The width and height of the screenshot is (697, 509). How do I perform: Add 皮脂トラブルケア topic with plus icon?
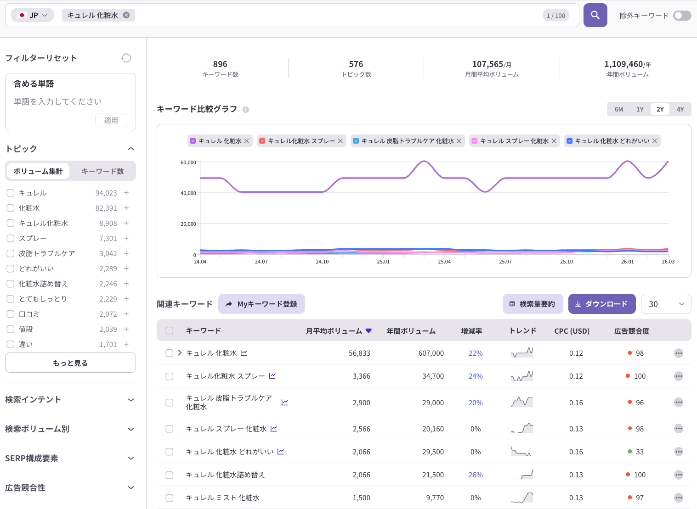[126, 253]
